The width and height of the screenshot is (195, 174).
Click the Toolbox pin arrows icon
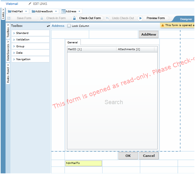pos(48,26)
